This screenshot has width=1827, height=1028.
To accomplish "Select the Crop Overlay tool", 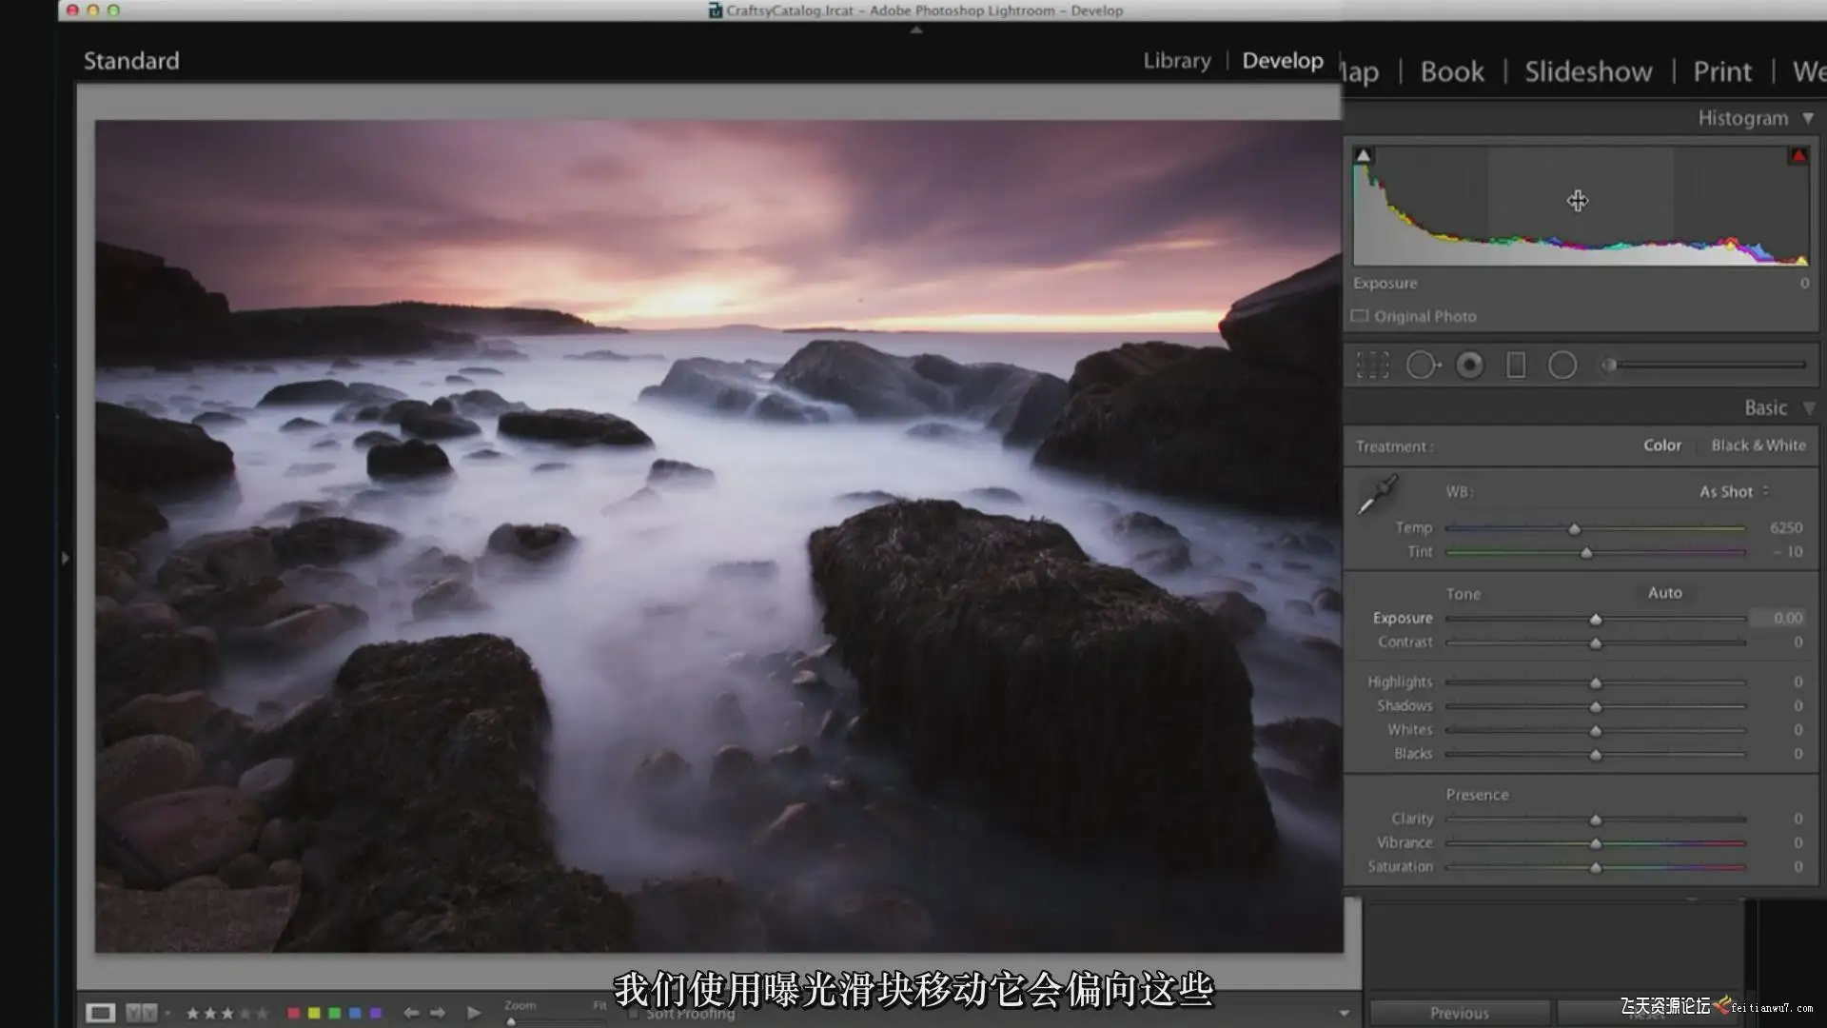I will pyautogui.click(x=1372, y=366).
